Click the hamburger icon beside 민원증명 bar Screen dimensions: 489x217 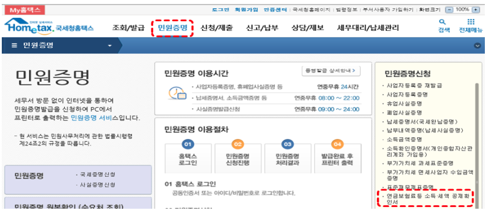pyautogui.click(x=14, y=46)
